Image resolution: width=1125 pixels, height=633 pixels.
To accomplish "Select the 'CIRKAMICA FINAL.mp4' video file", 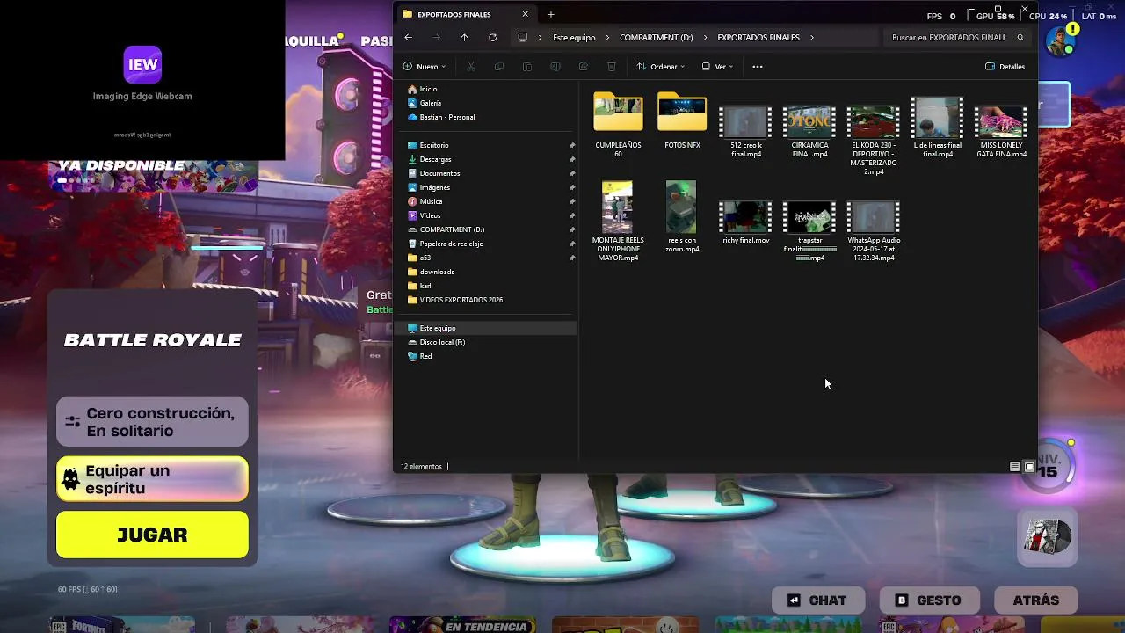I will pos(809,130).
